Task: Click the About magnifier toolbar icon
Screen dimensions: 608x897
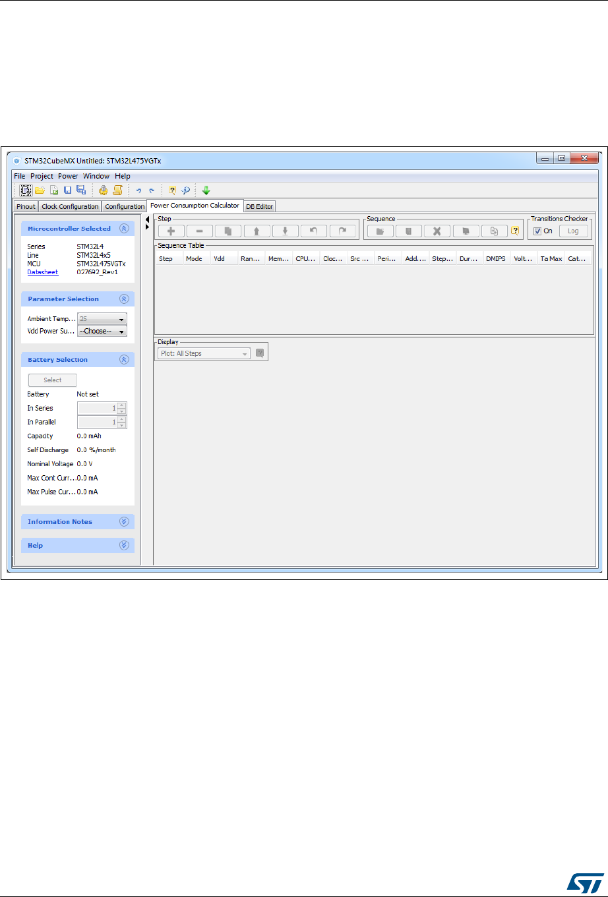Action: [x=185, y=190]
